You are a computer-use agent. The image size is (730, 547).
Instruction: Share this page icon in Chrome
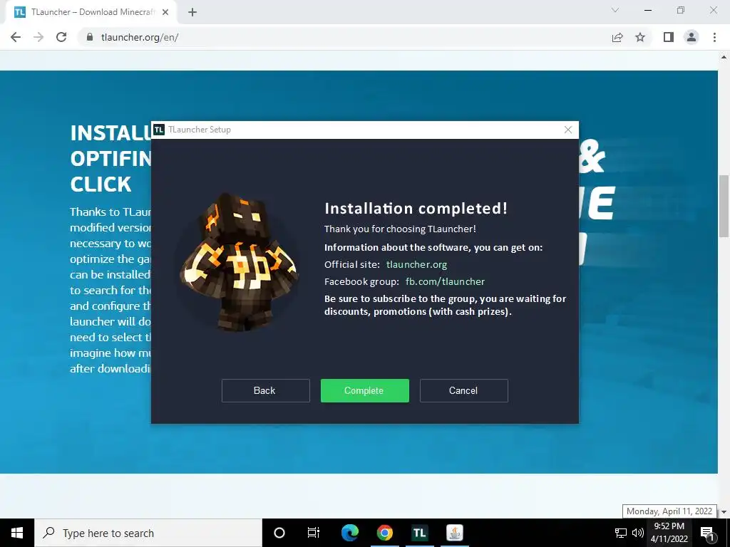617,37
